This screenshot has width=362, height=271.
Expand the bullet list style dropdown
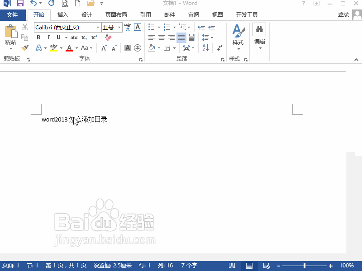[159, 28]
